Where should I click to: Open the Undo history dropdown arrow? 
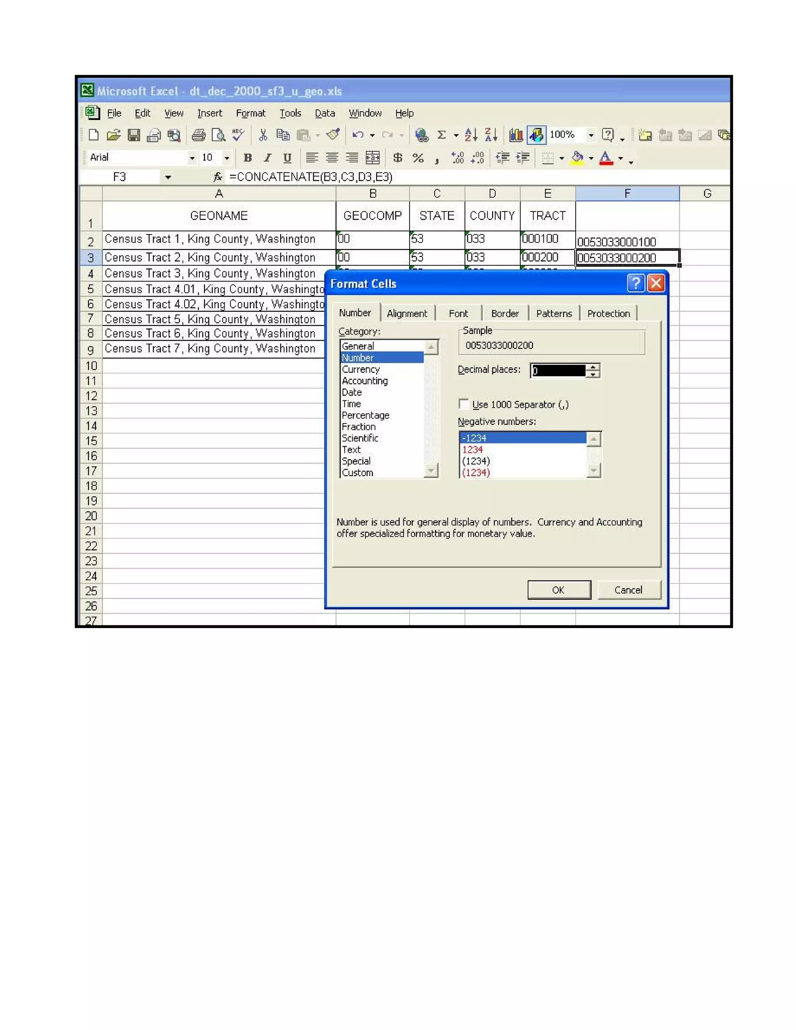tap(372, 136)
